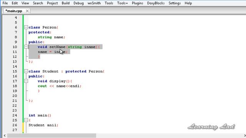Open the Edit menu
This screenshot has height=138, width=246.
[15, 3]
